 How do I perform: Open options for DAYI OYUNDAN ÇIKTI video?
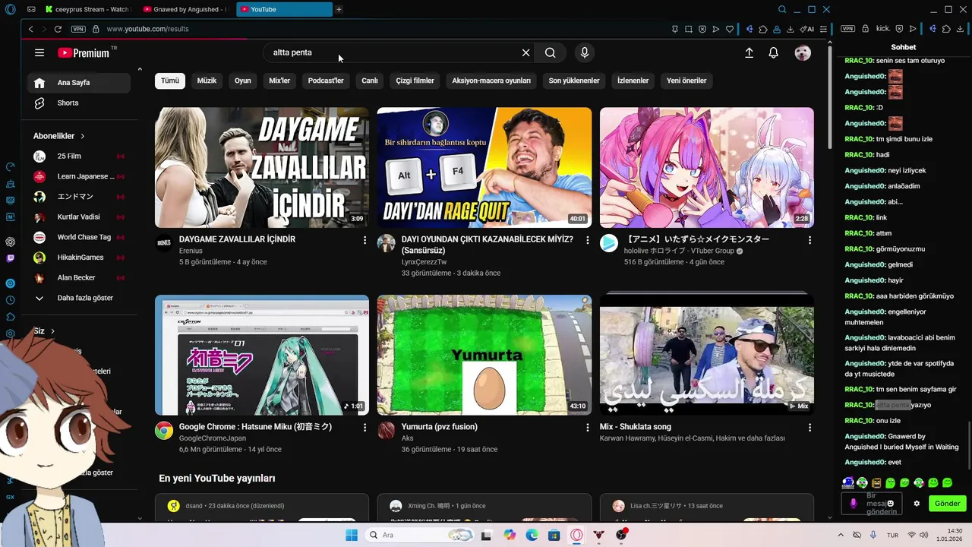pos(587,240)
